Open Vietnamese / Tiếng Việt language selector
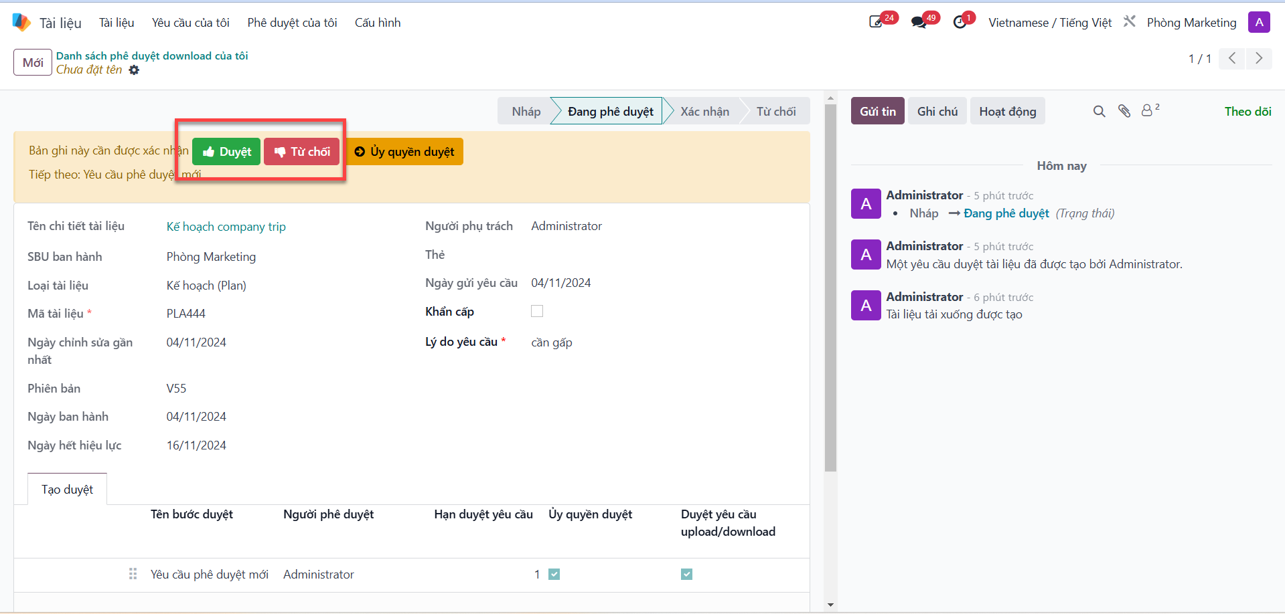Screen dimensions: 1285x614 (1050, 23)
